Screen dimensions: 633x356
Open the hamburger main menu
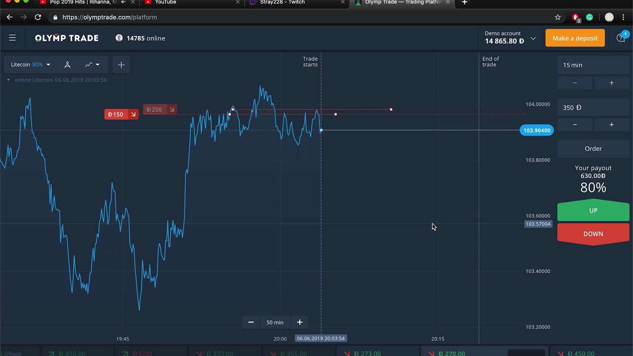pos(12,38)
